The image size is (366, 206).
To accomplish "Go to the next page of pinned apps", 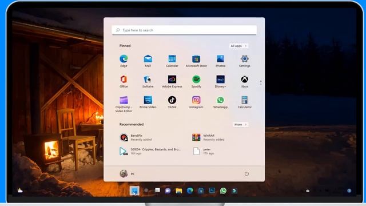I will (261, 84).
